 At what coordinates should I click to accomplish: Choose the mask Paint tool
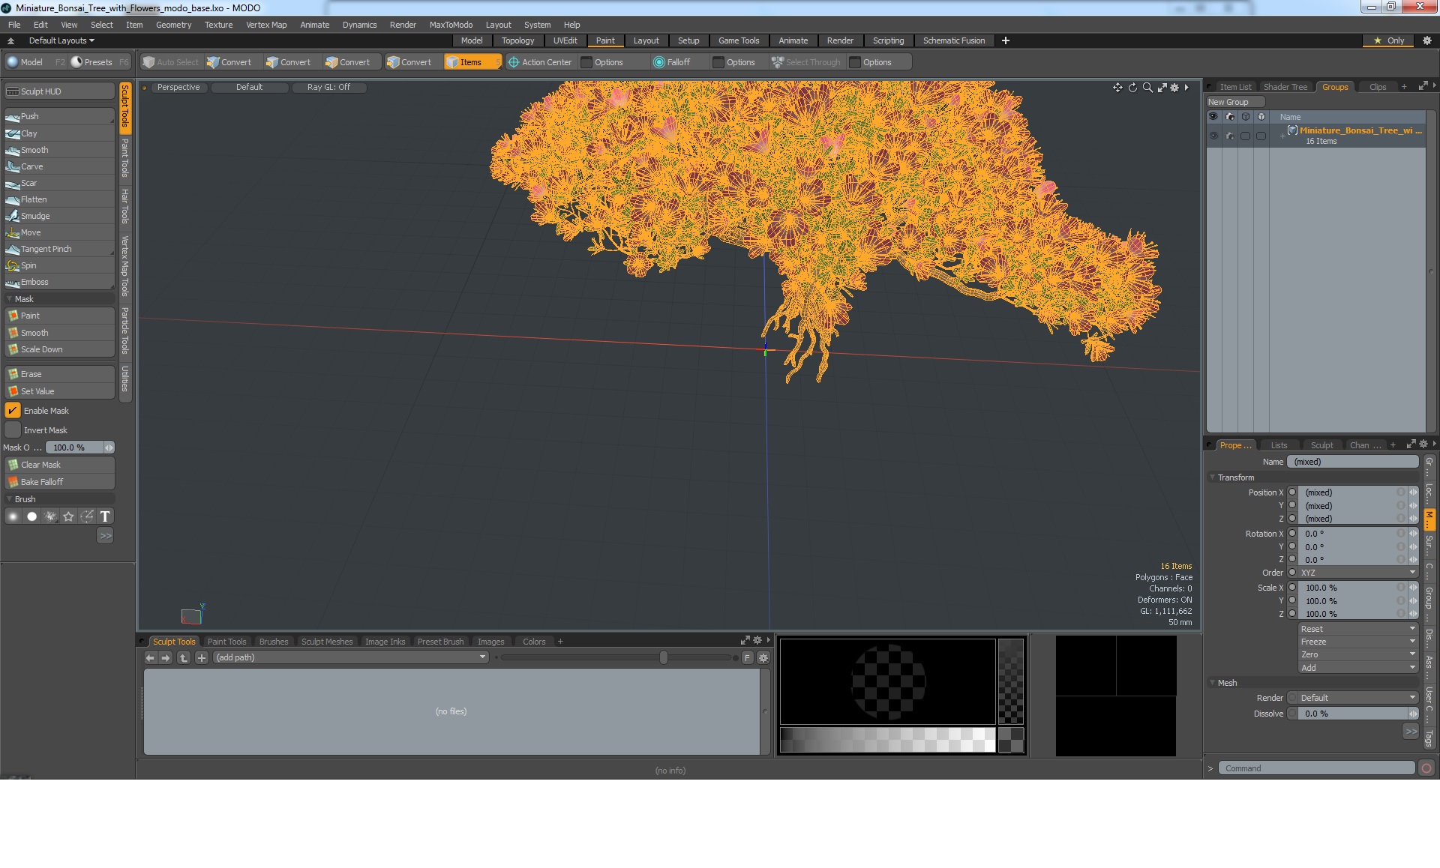click(59, 316)
